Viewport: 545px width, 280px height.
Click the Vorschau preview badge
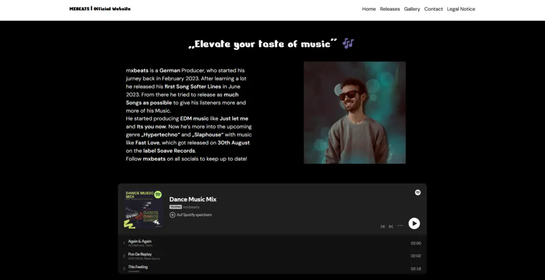(175, 207)
